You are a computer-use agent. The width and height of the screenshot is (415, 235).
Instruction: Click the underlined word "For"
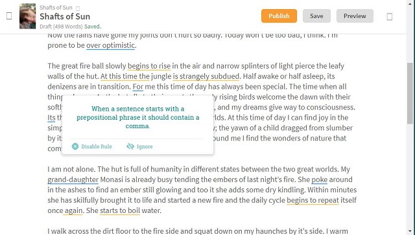pos(138,87)
